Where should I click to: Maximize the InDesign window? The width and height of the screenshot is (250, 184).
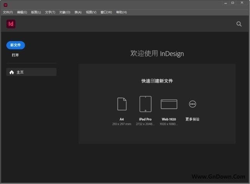[233, 3]
